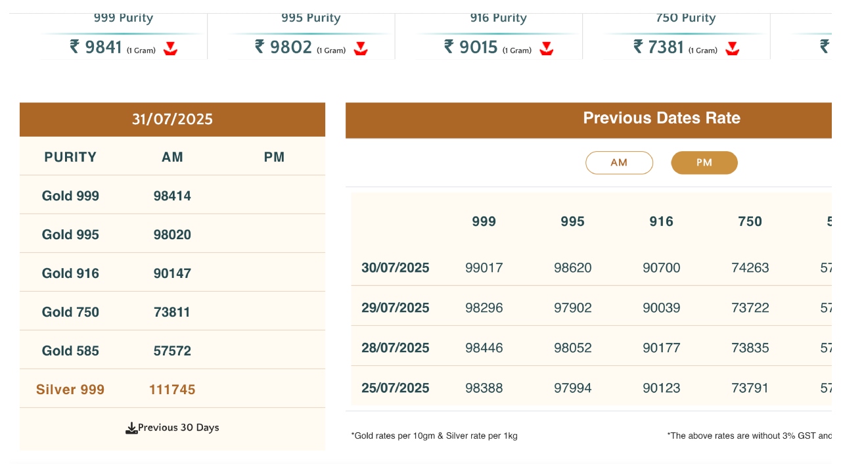Click the Silver 999 row label
This screenshot has width=841, height=473.
70,390
